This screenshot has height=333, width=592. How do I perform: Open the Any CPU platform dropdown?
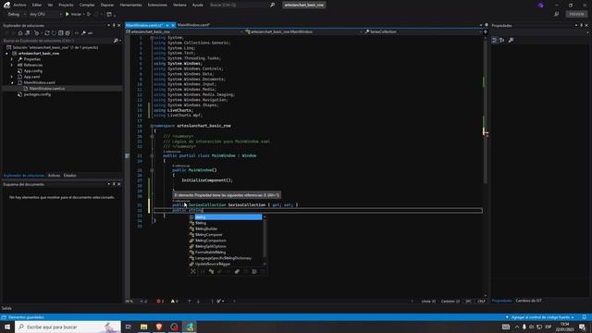coord(45,15)
